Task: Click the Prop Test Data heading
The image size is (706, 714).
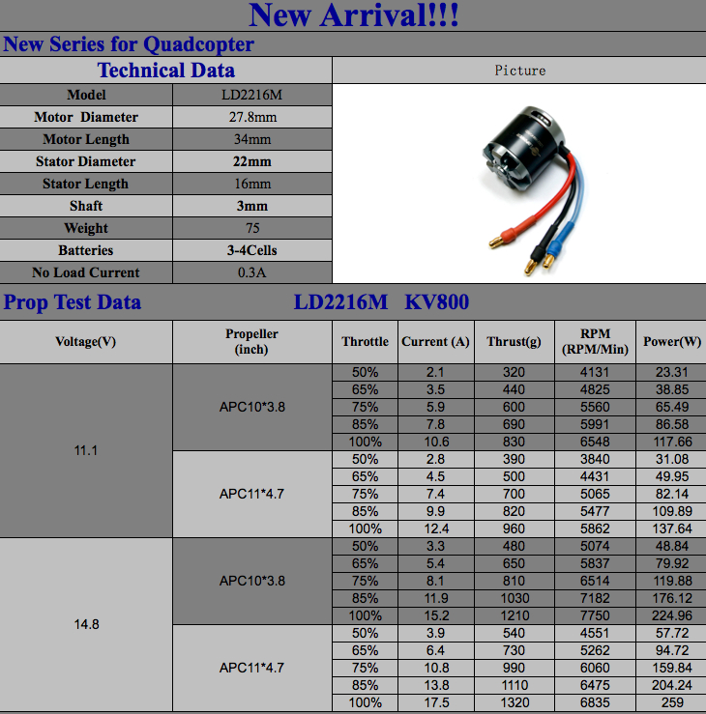Action: (x=73, y=302)
